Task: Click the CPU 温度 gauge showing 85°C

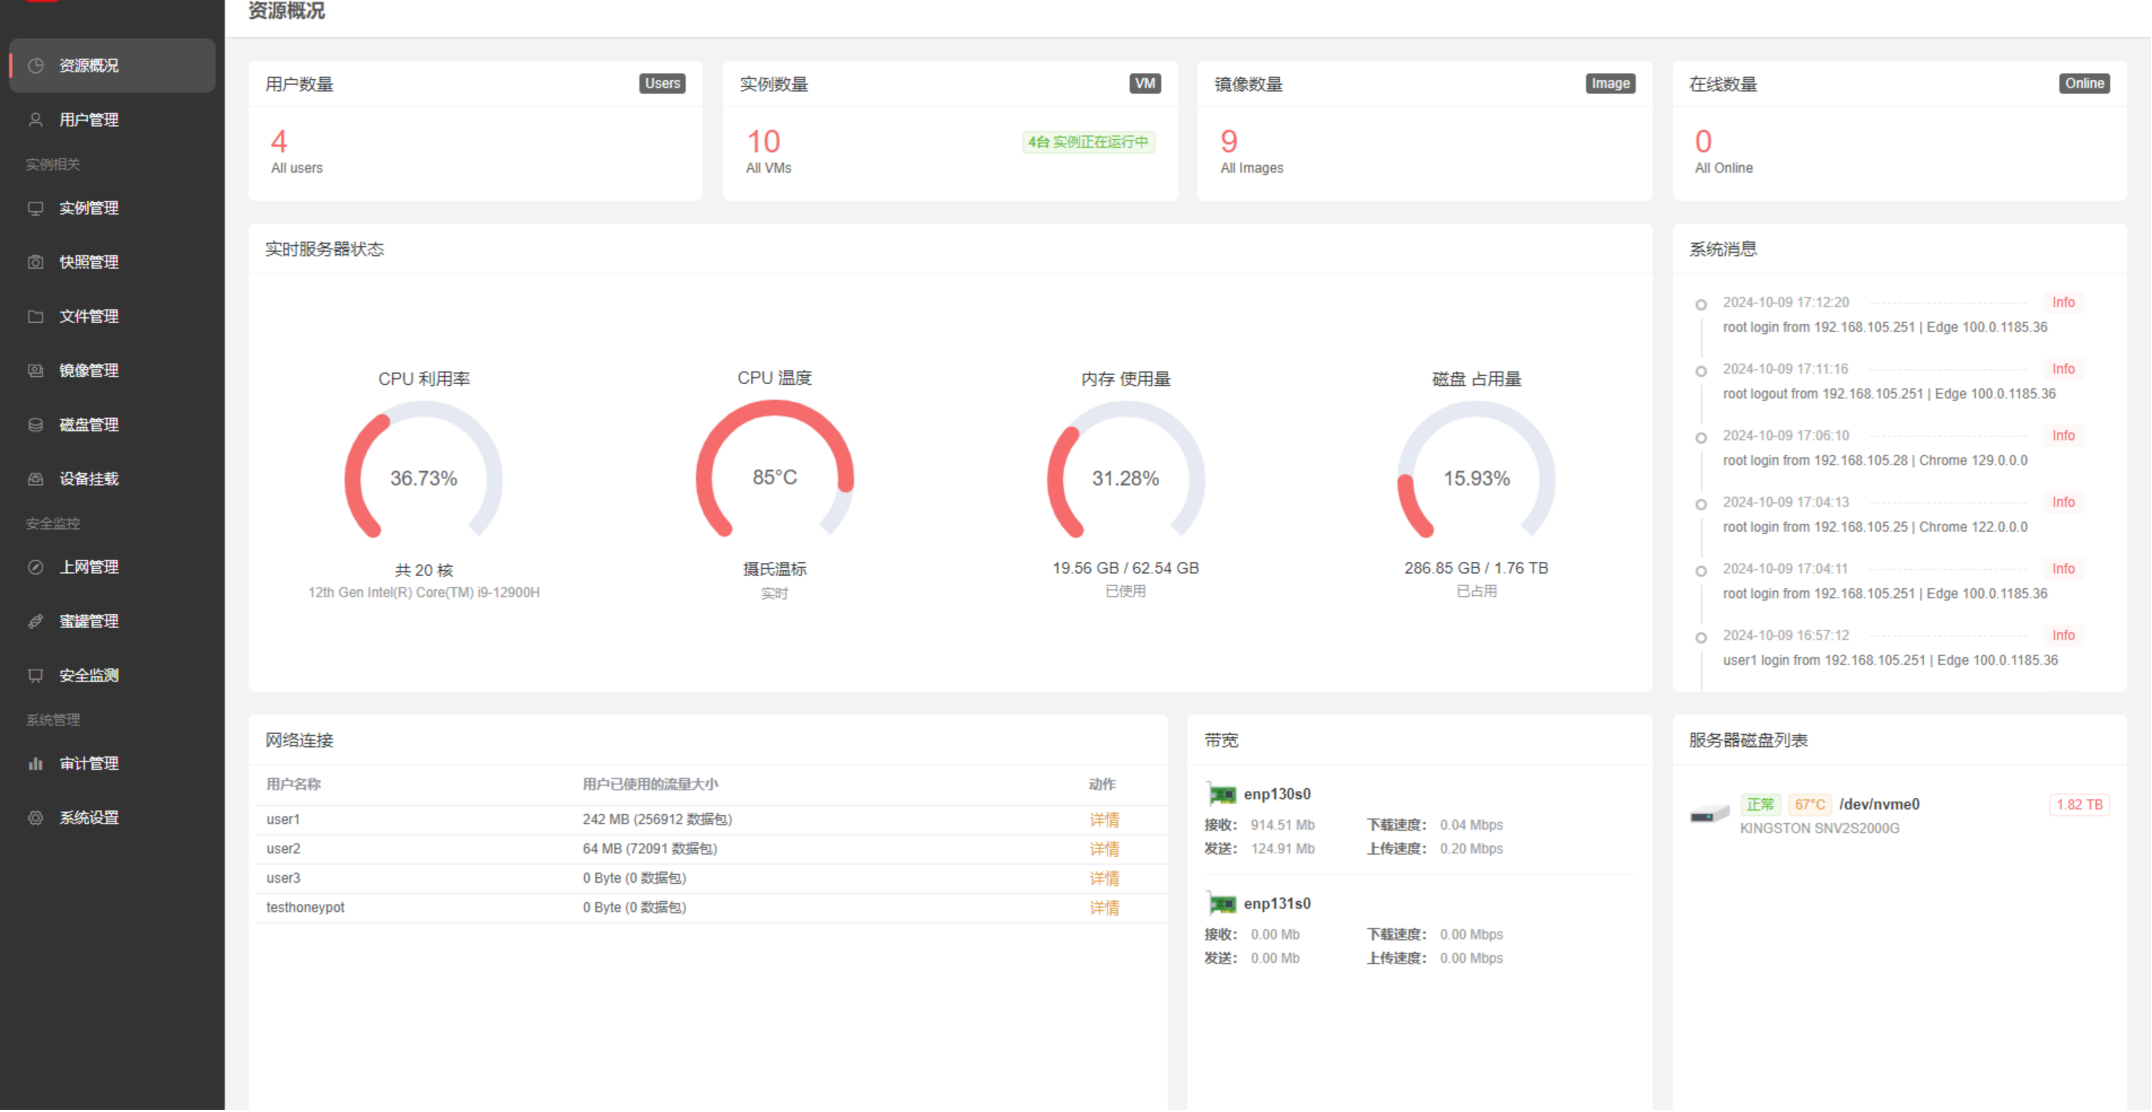Action: click(774, 476)
